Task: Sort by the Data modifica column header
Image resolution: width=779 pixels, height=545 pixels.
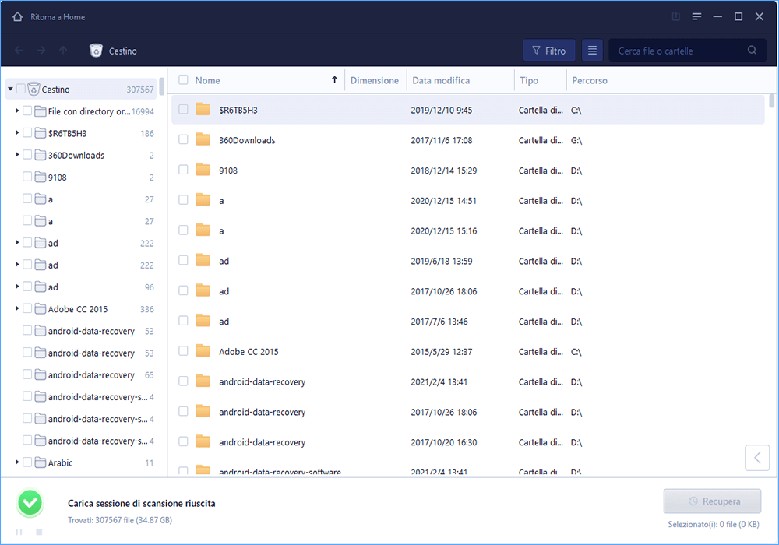Action: (x=441, y=80)
